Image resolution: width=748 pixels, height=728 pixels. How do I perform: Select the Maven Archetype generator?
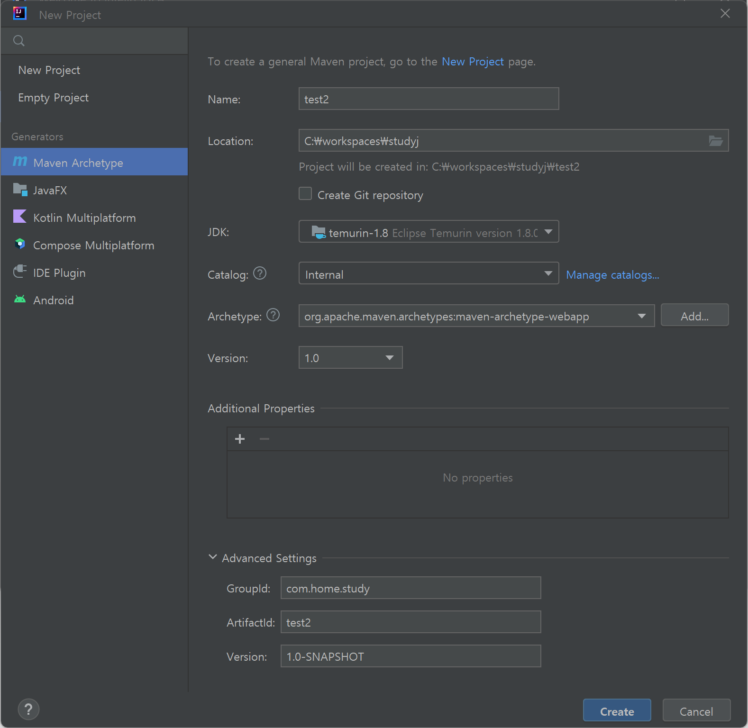coord(94,162)
